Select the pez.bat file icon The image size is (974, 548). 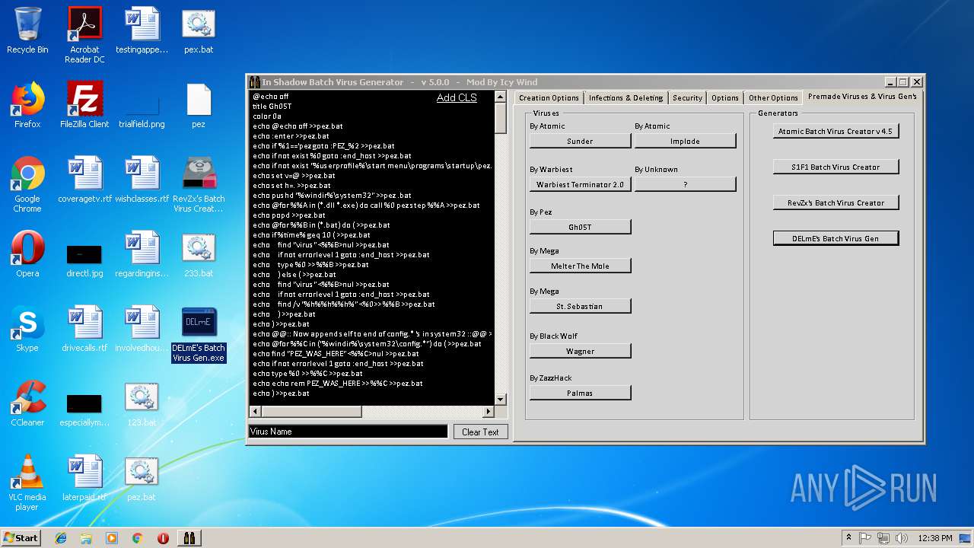tap(142, 478)
